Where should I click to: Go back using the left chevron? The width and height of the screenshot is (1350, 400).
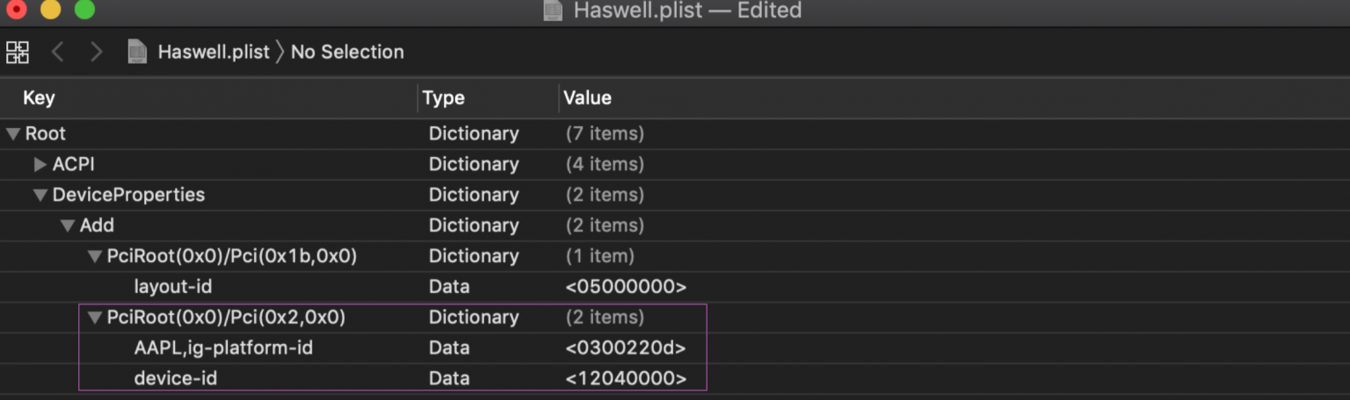click(x=58, y=52)
